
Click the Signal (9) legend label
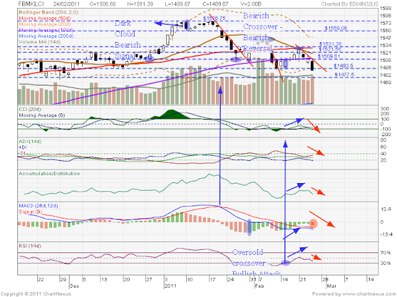tap(30, 212)
